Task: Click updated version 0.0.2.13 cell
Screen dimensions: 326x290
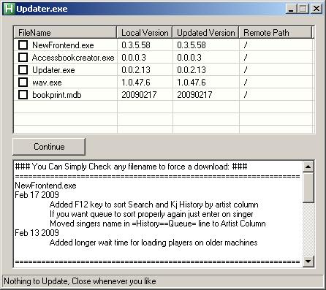Action: click(192, 70)
